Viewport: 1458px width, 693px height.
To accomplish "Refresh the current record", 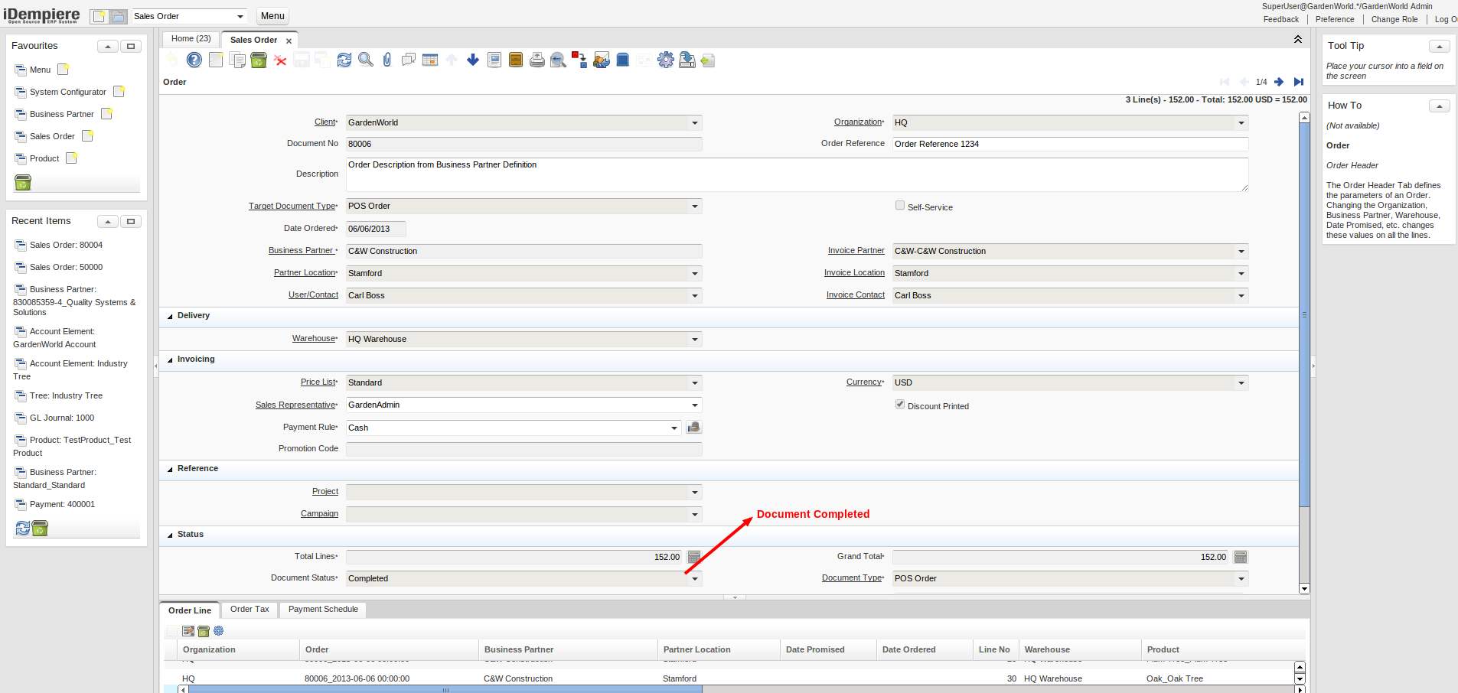I will (x=344, y=59).
